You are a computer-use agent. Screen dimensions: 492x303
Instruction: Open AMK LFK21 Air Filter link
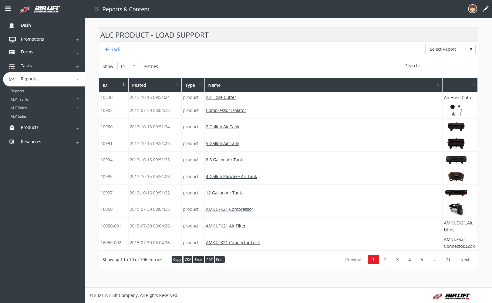tap(226, 226)
